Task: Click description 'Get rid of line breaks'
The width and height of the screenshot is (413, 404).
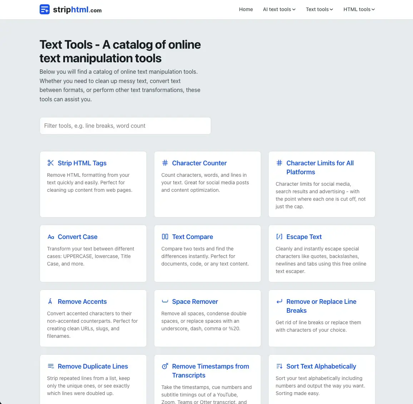Action: pyautogui.click(x=318, y=326)
